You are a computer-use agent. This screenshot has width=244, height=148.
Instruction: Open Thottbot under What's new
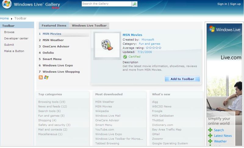pyautogui.click(x=158, y=120)
